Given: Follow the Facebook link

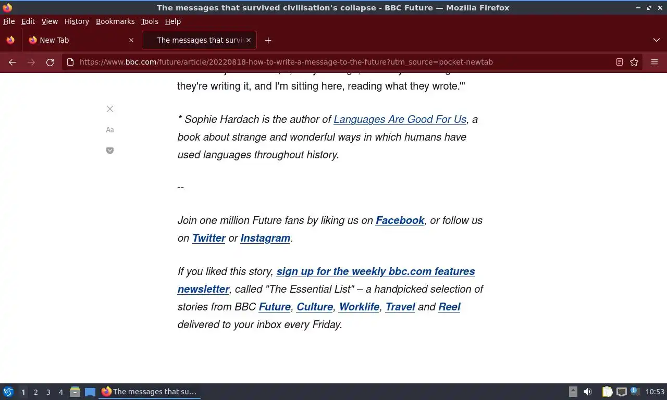Looking at the screenshot, I should [400, 220].
